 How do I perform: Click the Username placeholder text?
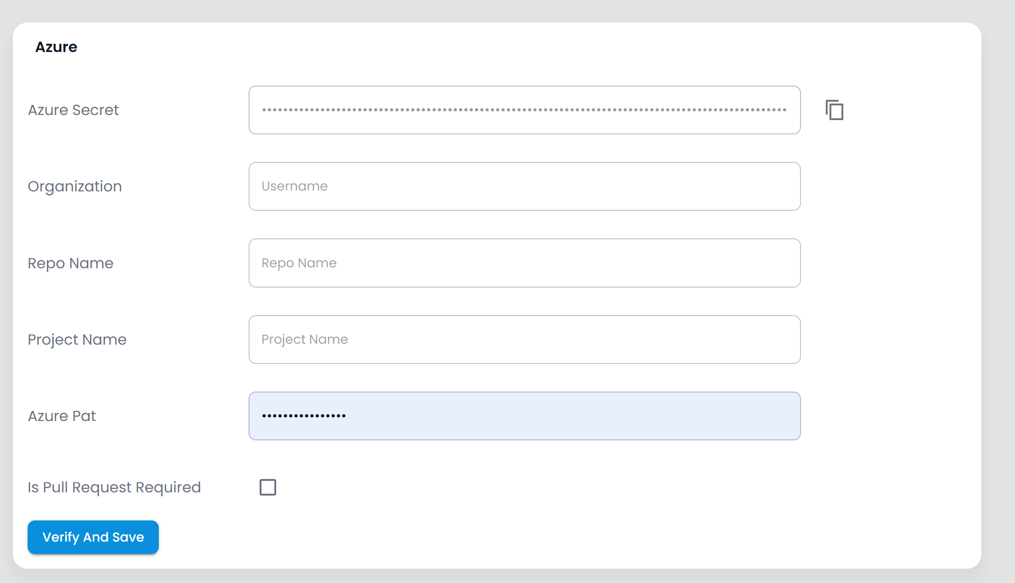295,186
